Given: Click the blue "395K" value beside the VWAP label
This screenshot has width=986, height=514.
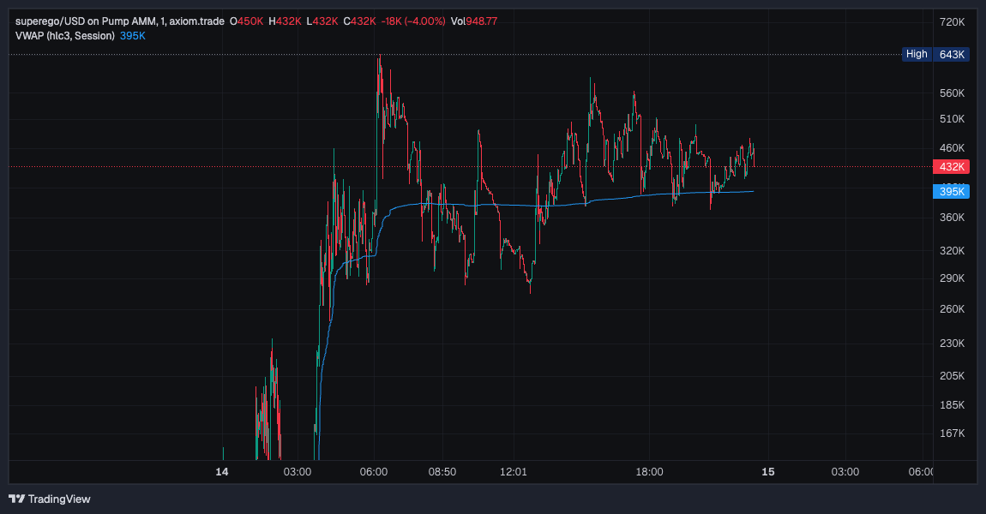Looking at the screenshot, I should click(x=133, y=36).
